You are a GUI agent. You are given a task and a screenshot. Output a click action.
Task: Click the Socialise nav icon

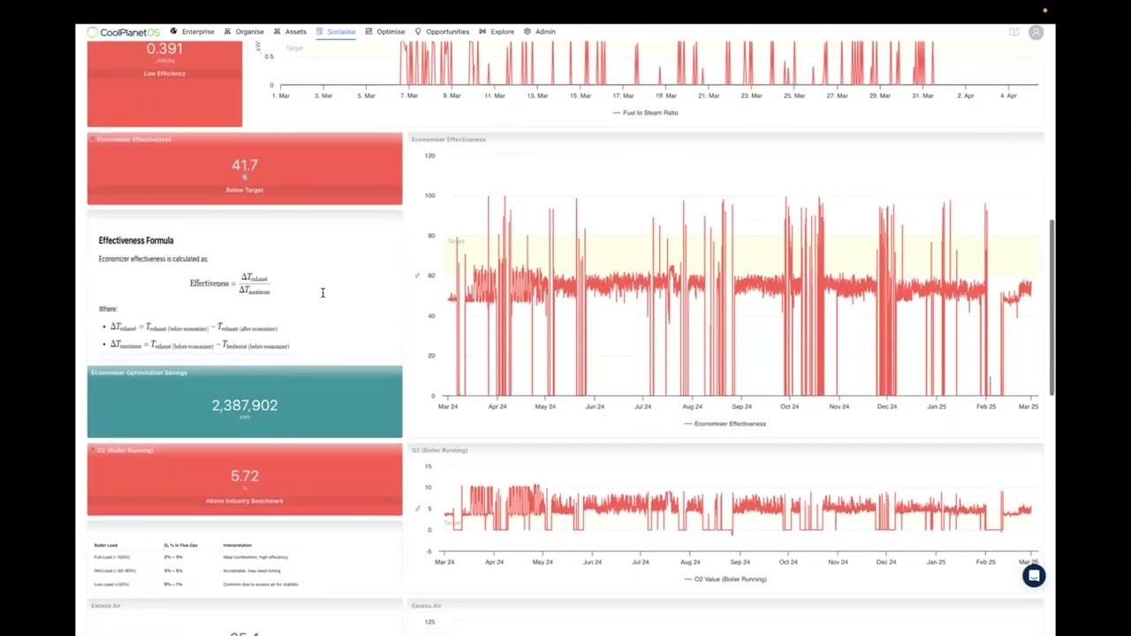click(320, 32)
